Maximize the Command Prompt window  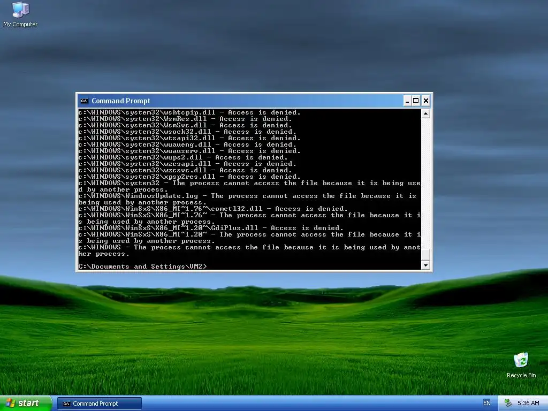[416, 101]
